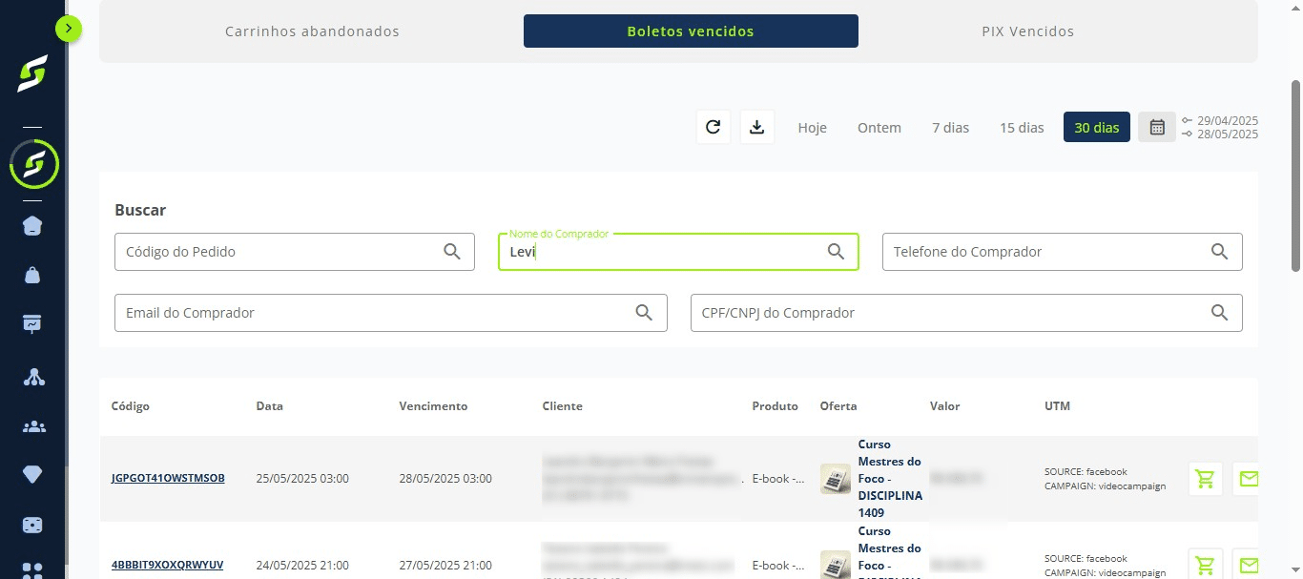Click the refresh button
This screenshot has height=579, width=1303.
tap(714, 127)
